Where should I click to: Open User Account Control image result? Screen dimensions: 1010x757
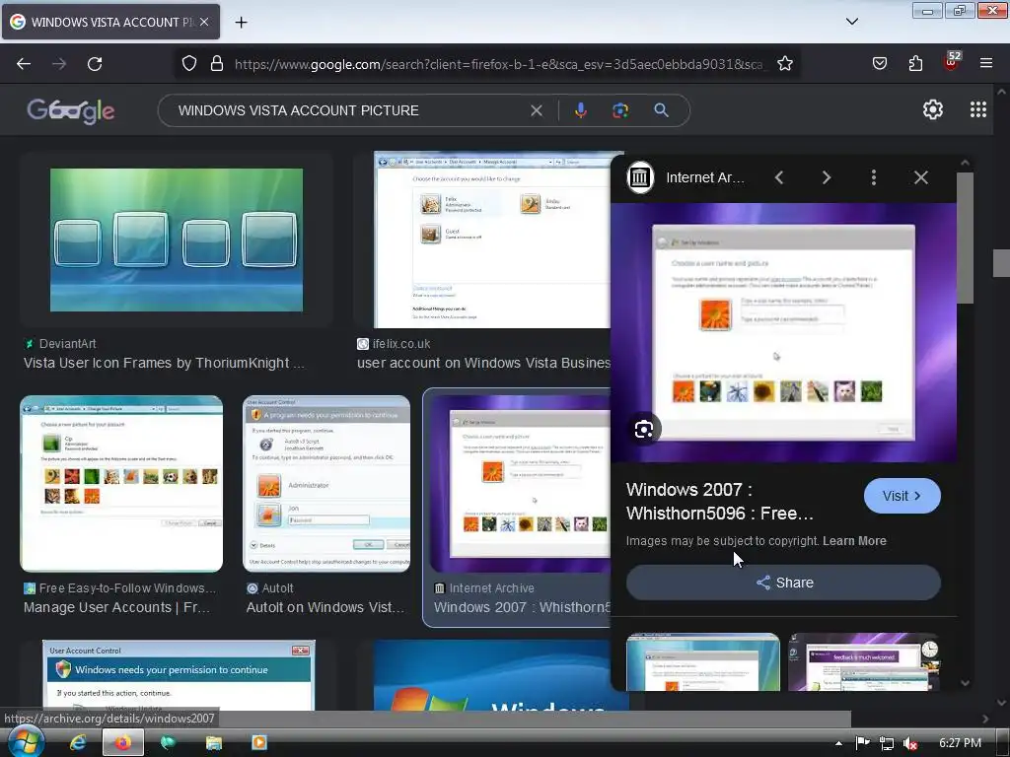coord(180,675)
